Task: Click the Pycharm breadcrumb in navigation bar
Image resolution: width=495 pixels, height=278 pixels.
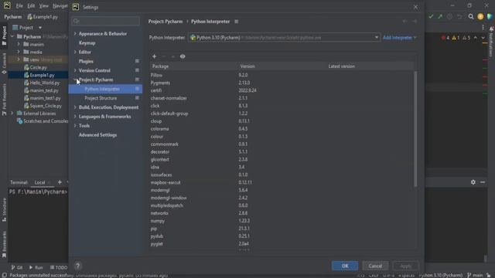Action: [13, 17]
